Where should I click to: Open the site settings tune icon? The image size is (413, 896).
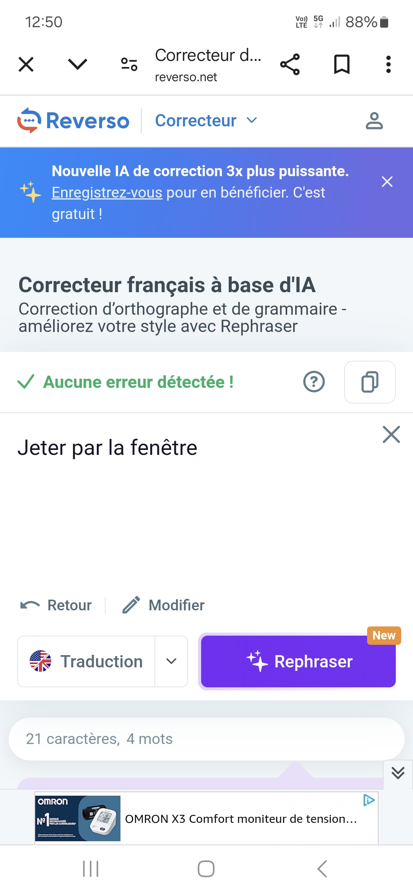pos(129,64)
